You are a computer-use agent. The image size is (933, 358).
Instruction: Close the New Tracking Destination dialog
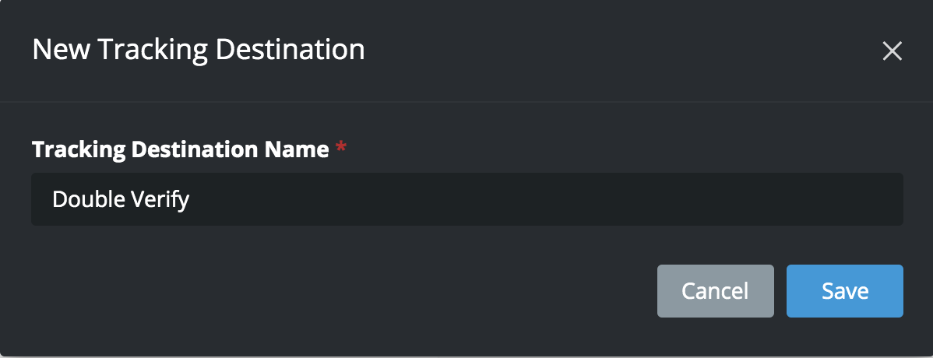[892, 51]
